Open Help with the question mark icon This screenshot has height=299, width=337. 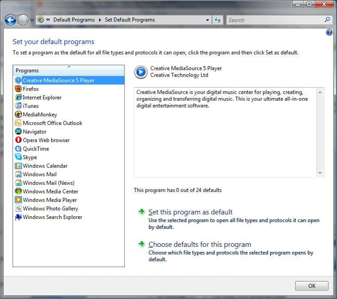329,32
